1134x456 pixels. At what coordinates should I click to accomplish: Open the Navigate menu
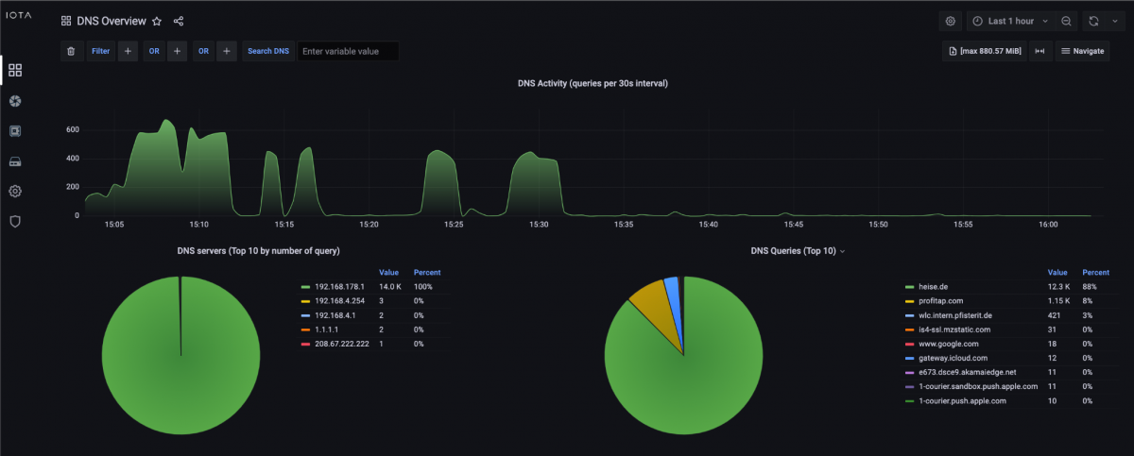[1082, 51]
